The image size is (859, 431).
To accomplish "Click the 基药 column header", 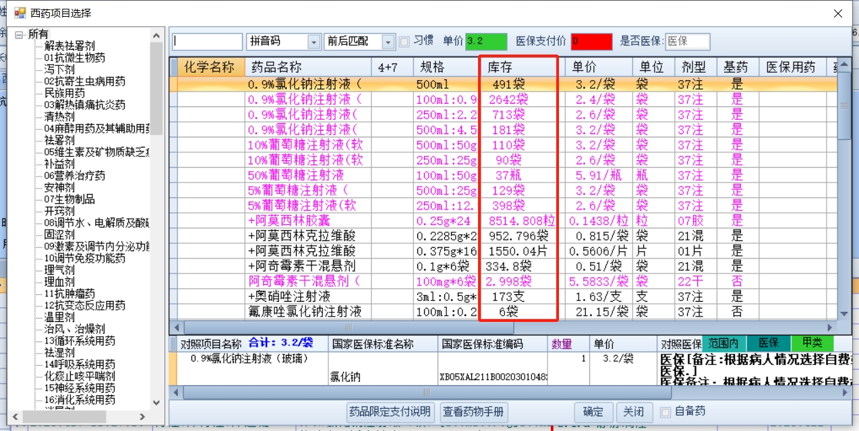I will [737, 67].
